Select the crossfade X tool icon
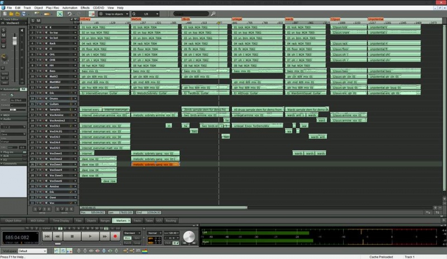The width and height of the screenshot is (447, 259). pos(60,14)
